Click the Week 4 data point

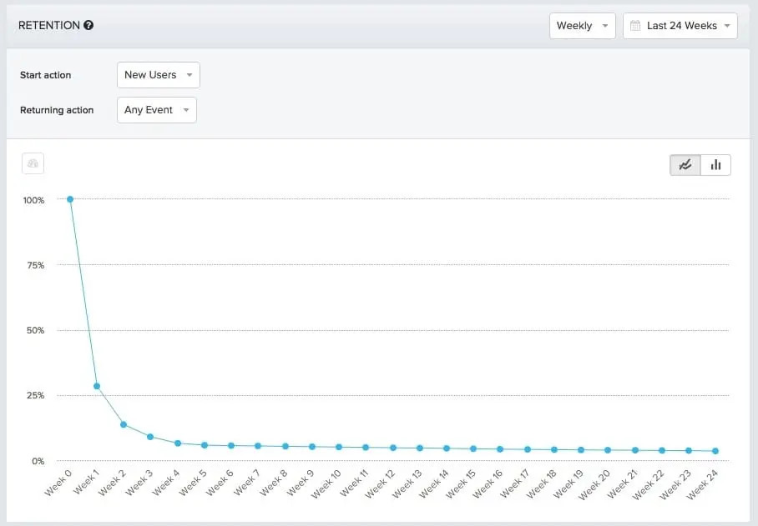pos(177,443)
